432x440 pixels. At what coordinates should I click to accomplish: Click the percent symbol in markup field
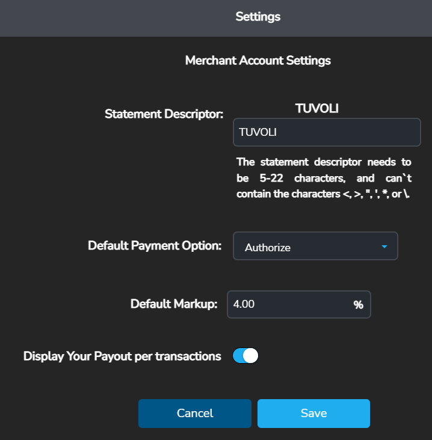pos(359,305)
